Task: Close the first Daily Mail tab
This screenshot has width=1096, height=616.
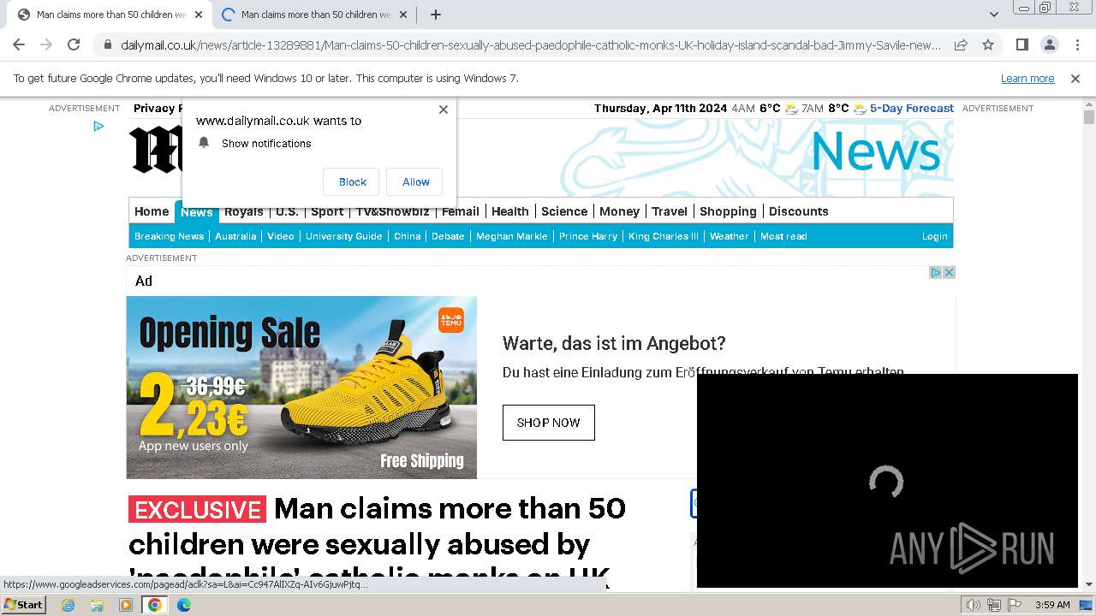Action: click(x=199, y=15)
